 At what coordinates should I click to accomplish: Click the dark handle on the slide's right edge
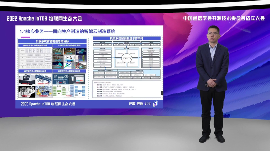click(x=162, y=93)
